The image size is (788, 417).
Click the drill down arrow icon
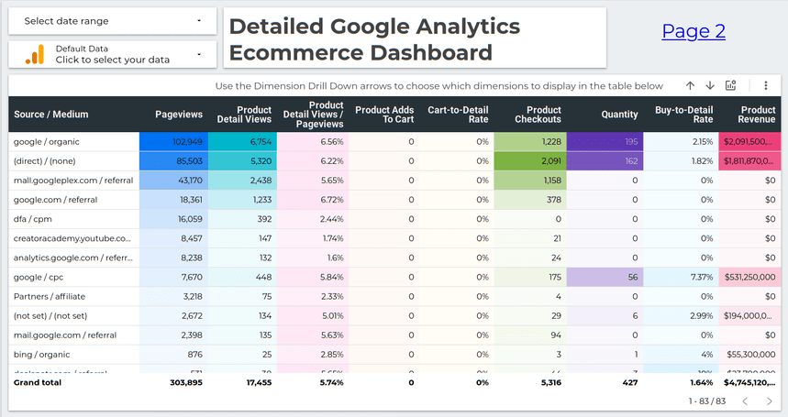(710, 85)
